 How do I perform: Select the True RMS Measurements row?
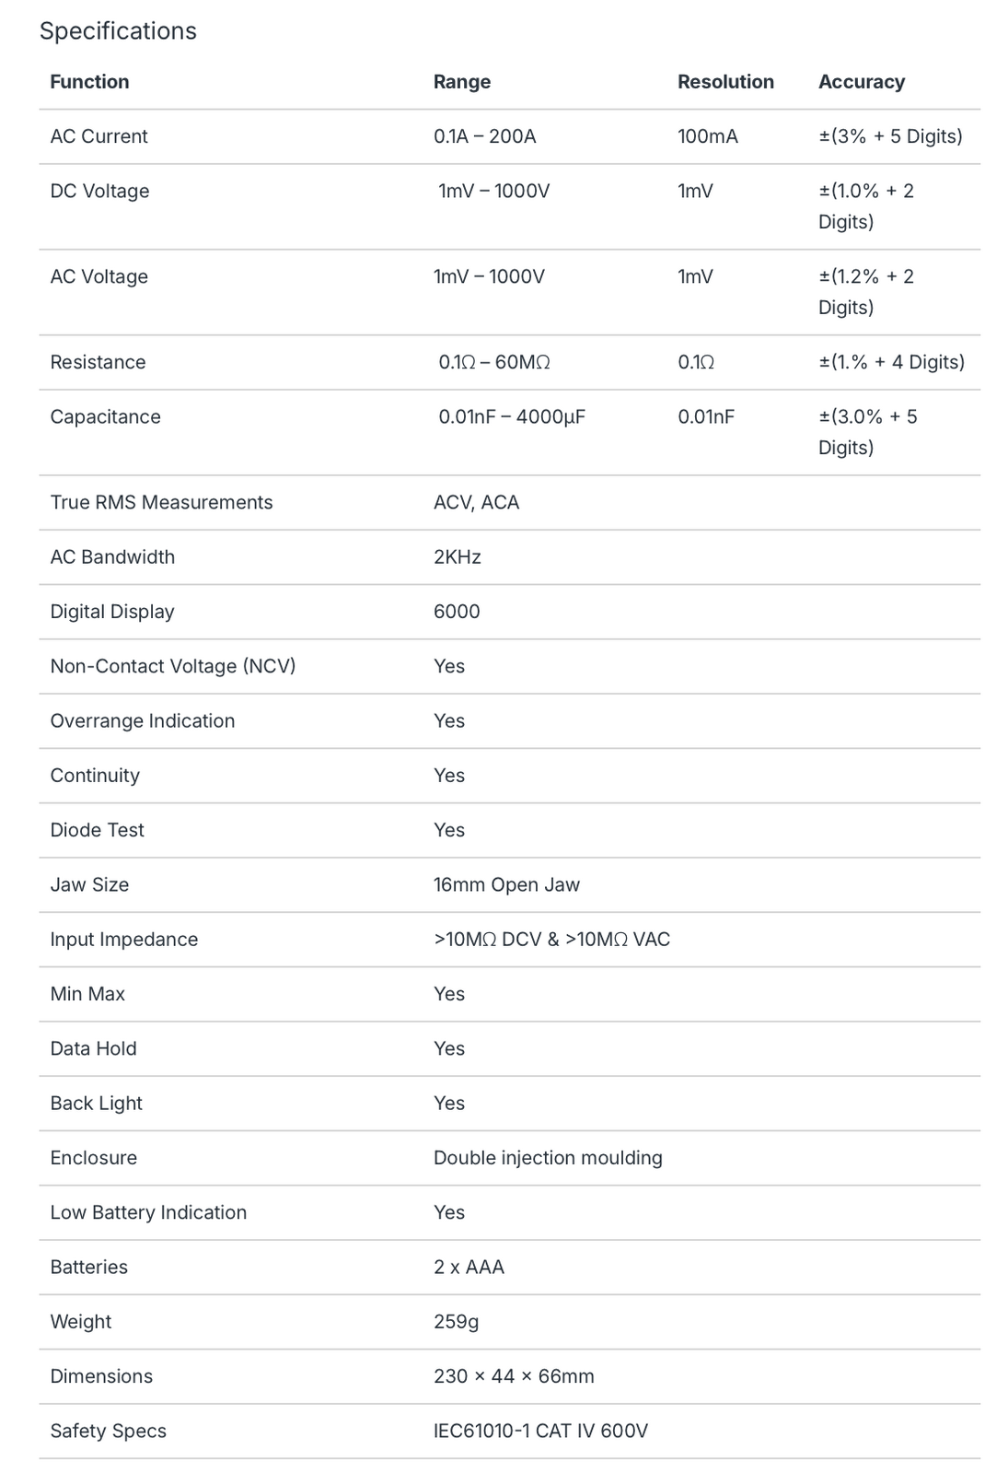[x=510, y=502]
